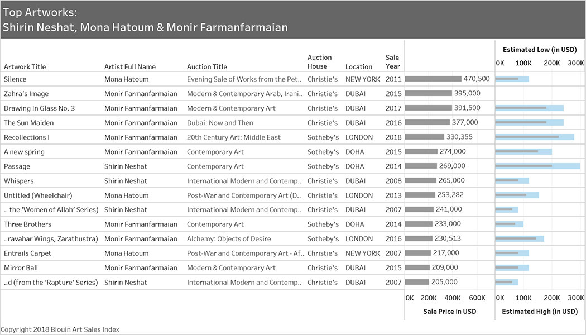Select the Artist Full Name column header
Viewport: 586px width, 335px height.
point(130,67)
